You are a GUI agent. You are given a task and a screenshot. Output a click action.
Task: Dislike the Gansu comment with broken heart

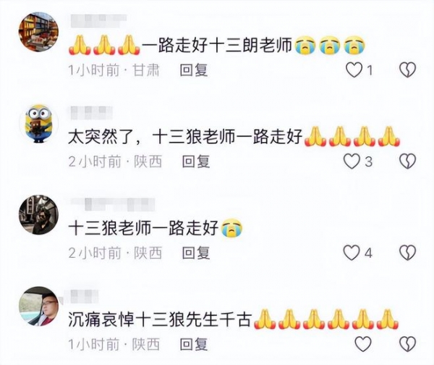(x=408, y=70)
